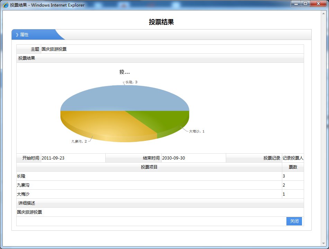329x249 pixels.
Task: Click the 票数 column header
Action: 293,167
